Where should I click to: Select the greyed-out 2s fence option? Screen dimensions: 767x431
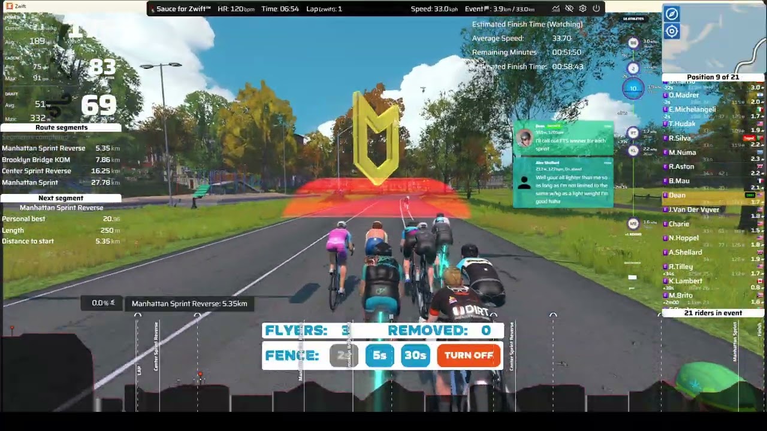(344, 355)
